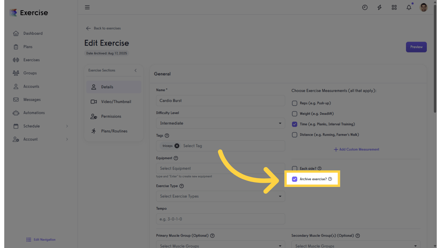Open the history clock icon in top bar
441x248 pixels.
click(x=365, y=7)
